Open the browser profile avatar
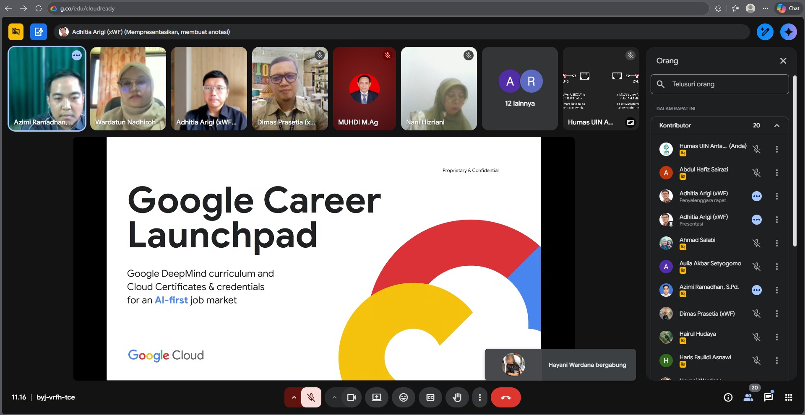Screen dimensions: 805x415 click(x=750, y=8)
